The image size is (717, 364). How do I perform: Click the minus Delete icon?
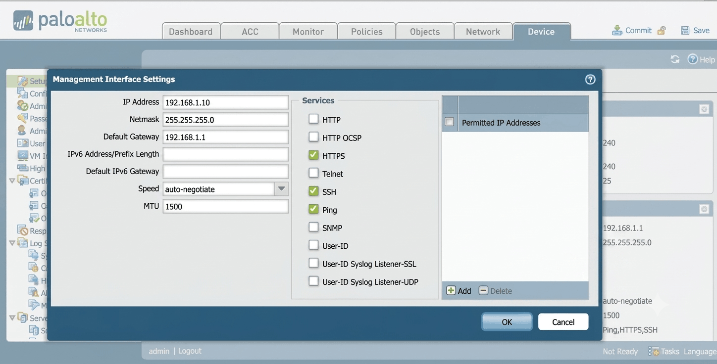(483, 291)
